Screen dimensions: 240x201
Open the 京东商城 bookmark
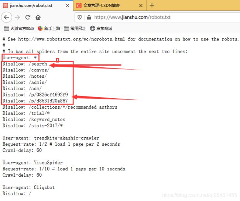101,28
